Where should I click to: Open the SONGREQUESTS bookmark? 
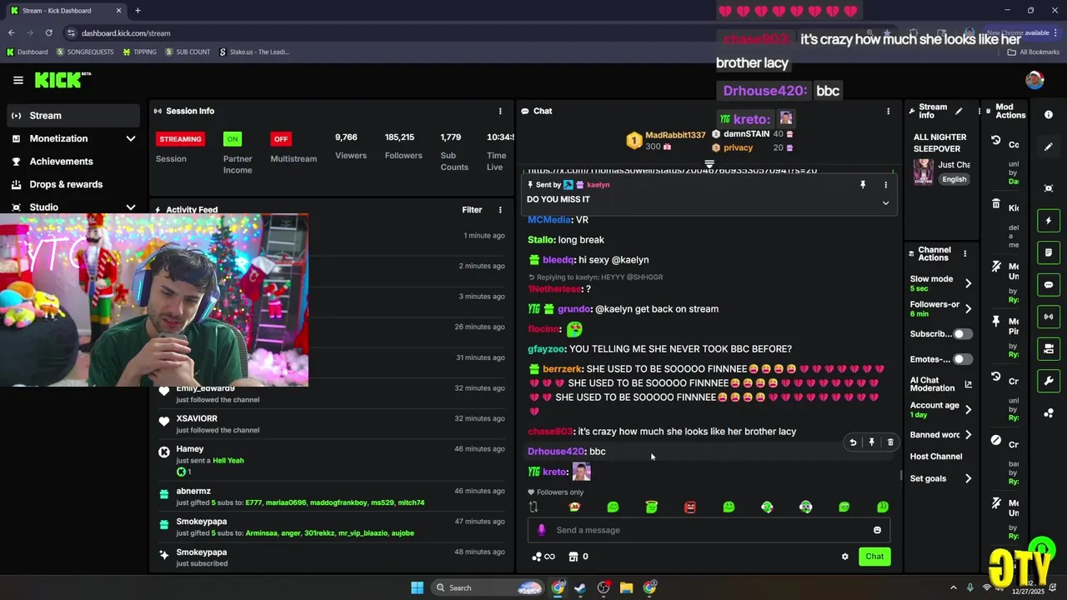pos(84,52)
